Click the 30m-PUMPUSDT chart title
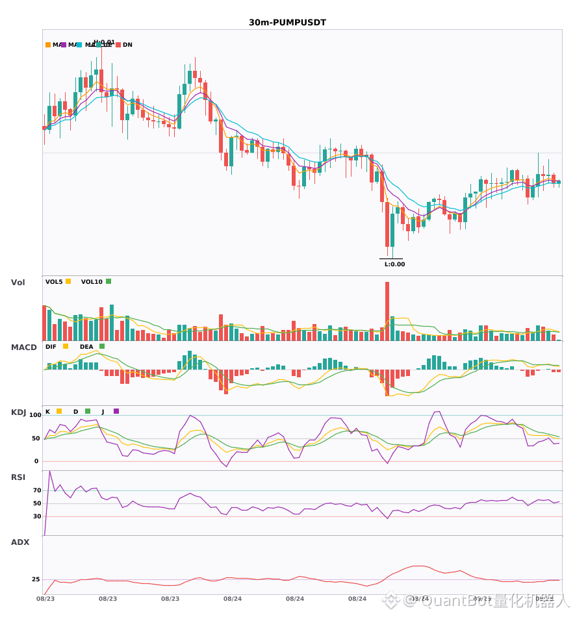 point(287,23)
